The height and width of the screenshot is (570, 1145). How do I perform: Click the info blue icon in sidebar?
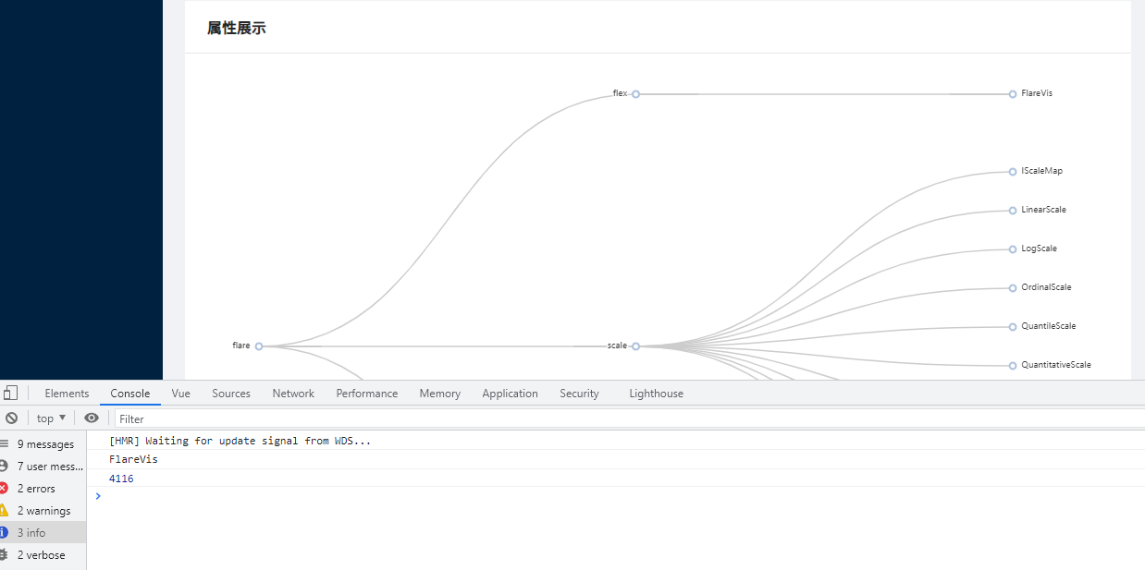pos(4,532)
